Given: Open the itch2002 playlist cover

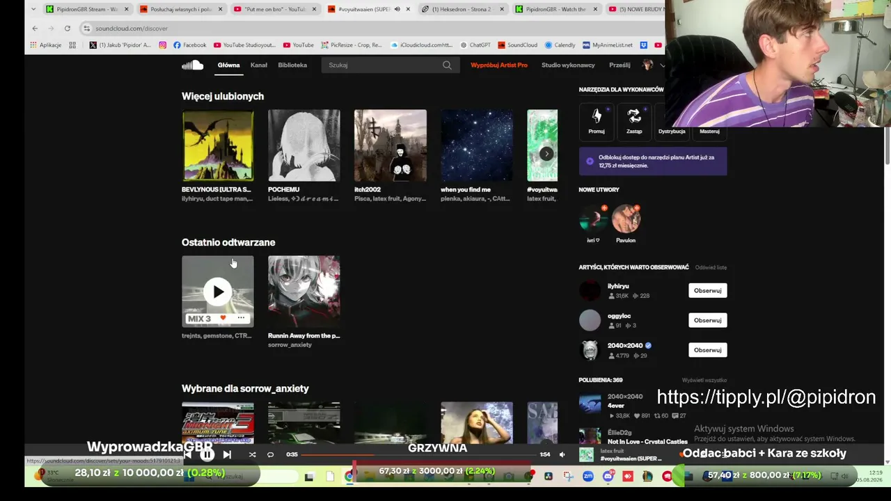Looking at the screenshot, I should click(x=391, y=145).
